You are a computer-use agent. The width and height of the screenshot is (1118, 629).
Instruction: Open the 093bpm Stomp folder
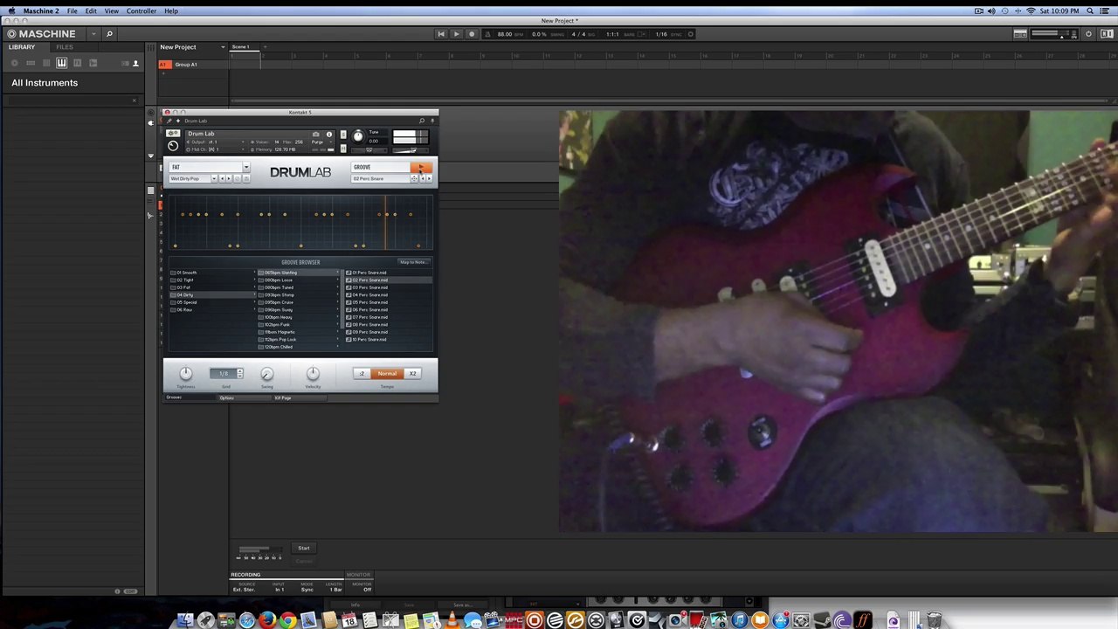(298, 294)
